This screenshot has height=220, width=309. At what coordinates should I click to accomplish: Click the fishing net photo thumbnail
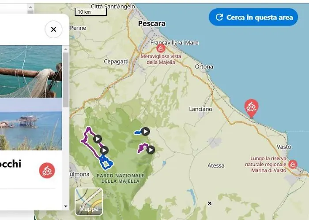(31, 71)
